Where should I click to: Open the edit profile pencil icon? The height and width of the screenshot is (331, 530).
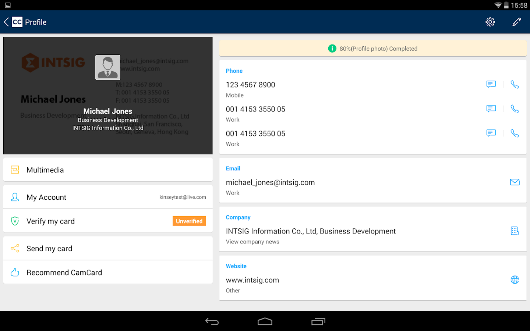point(517,22)
